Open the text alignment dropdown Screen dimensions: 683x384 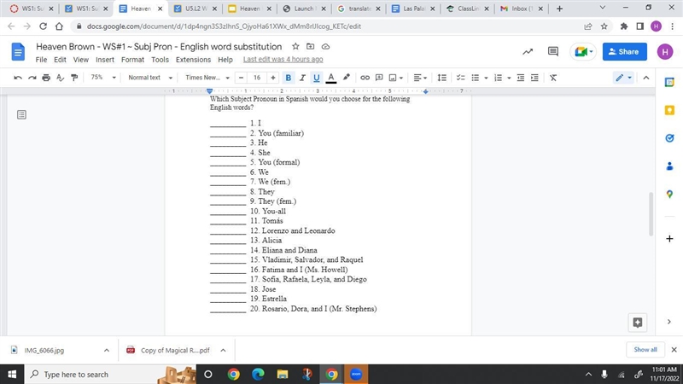420,78
